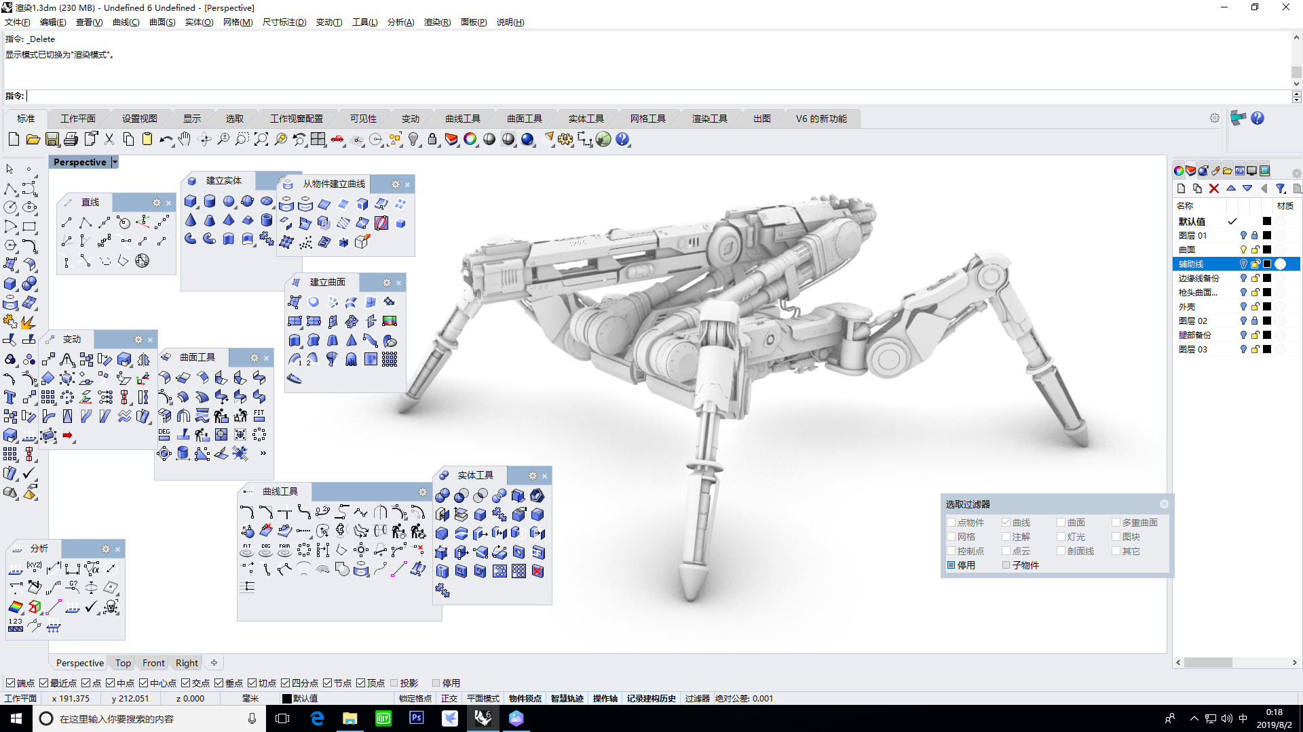Select the Print icon in the toolbar
This screenshot has height=732, width=1303.
click(x=71, y=139)
